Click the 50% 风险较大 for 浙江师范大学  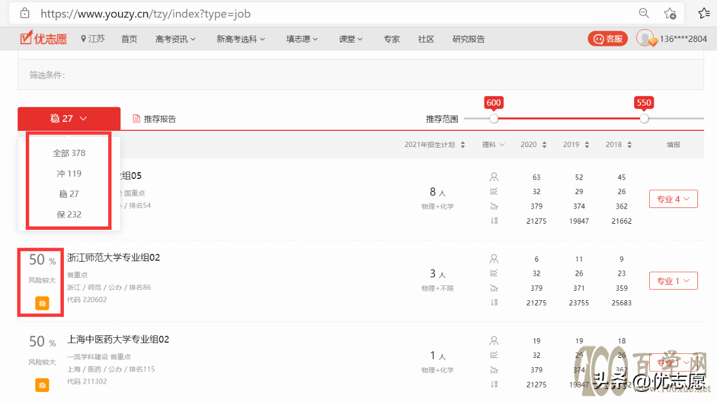[x=43, y=267]
